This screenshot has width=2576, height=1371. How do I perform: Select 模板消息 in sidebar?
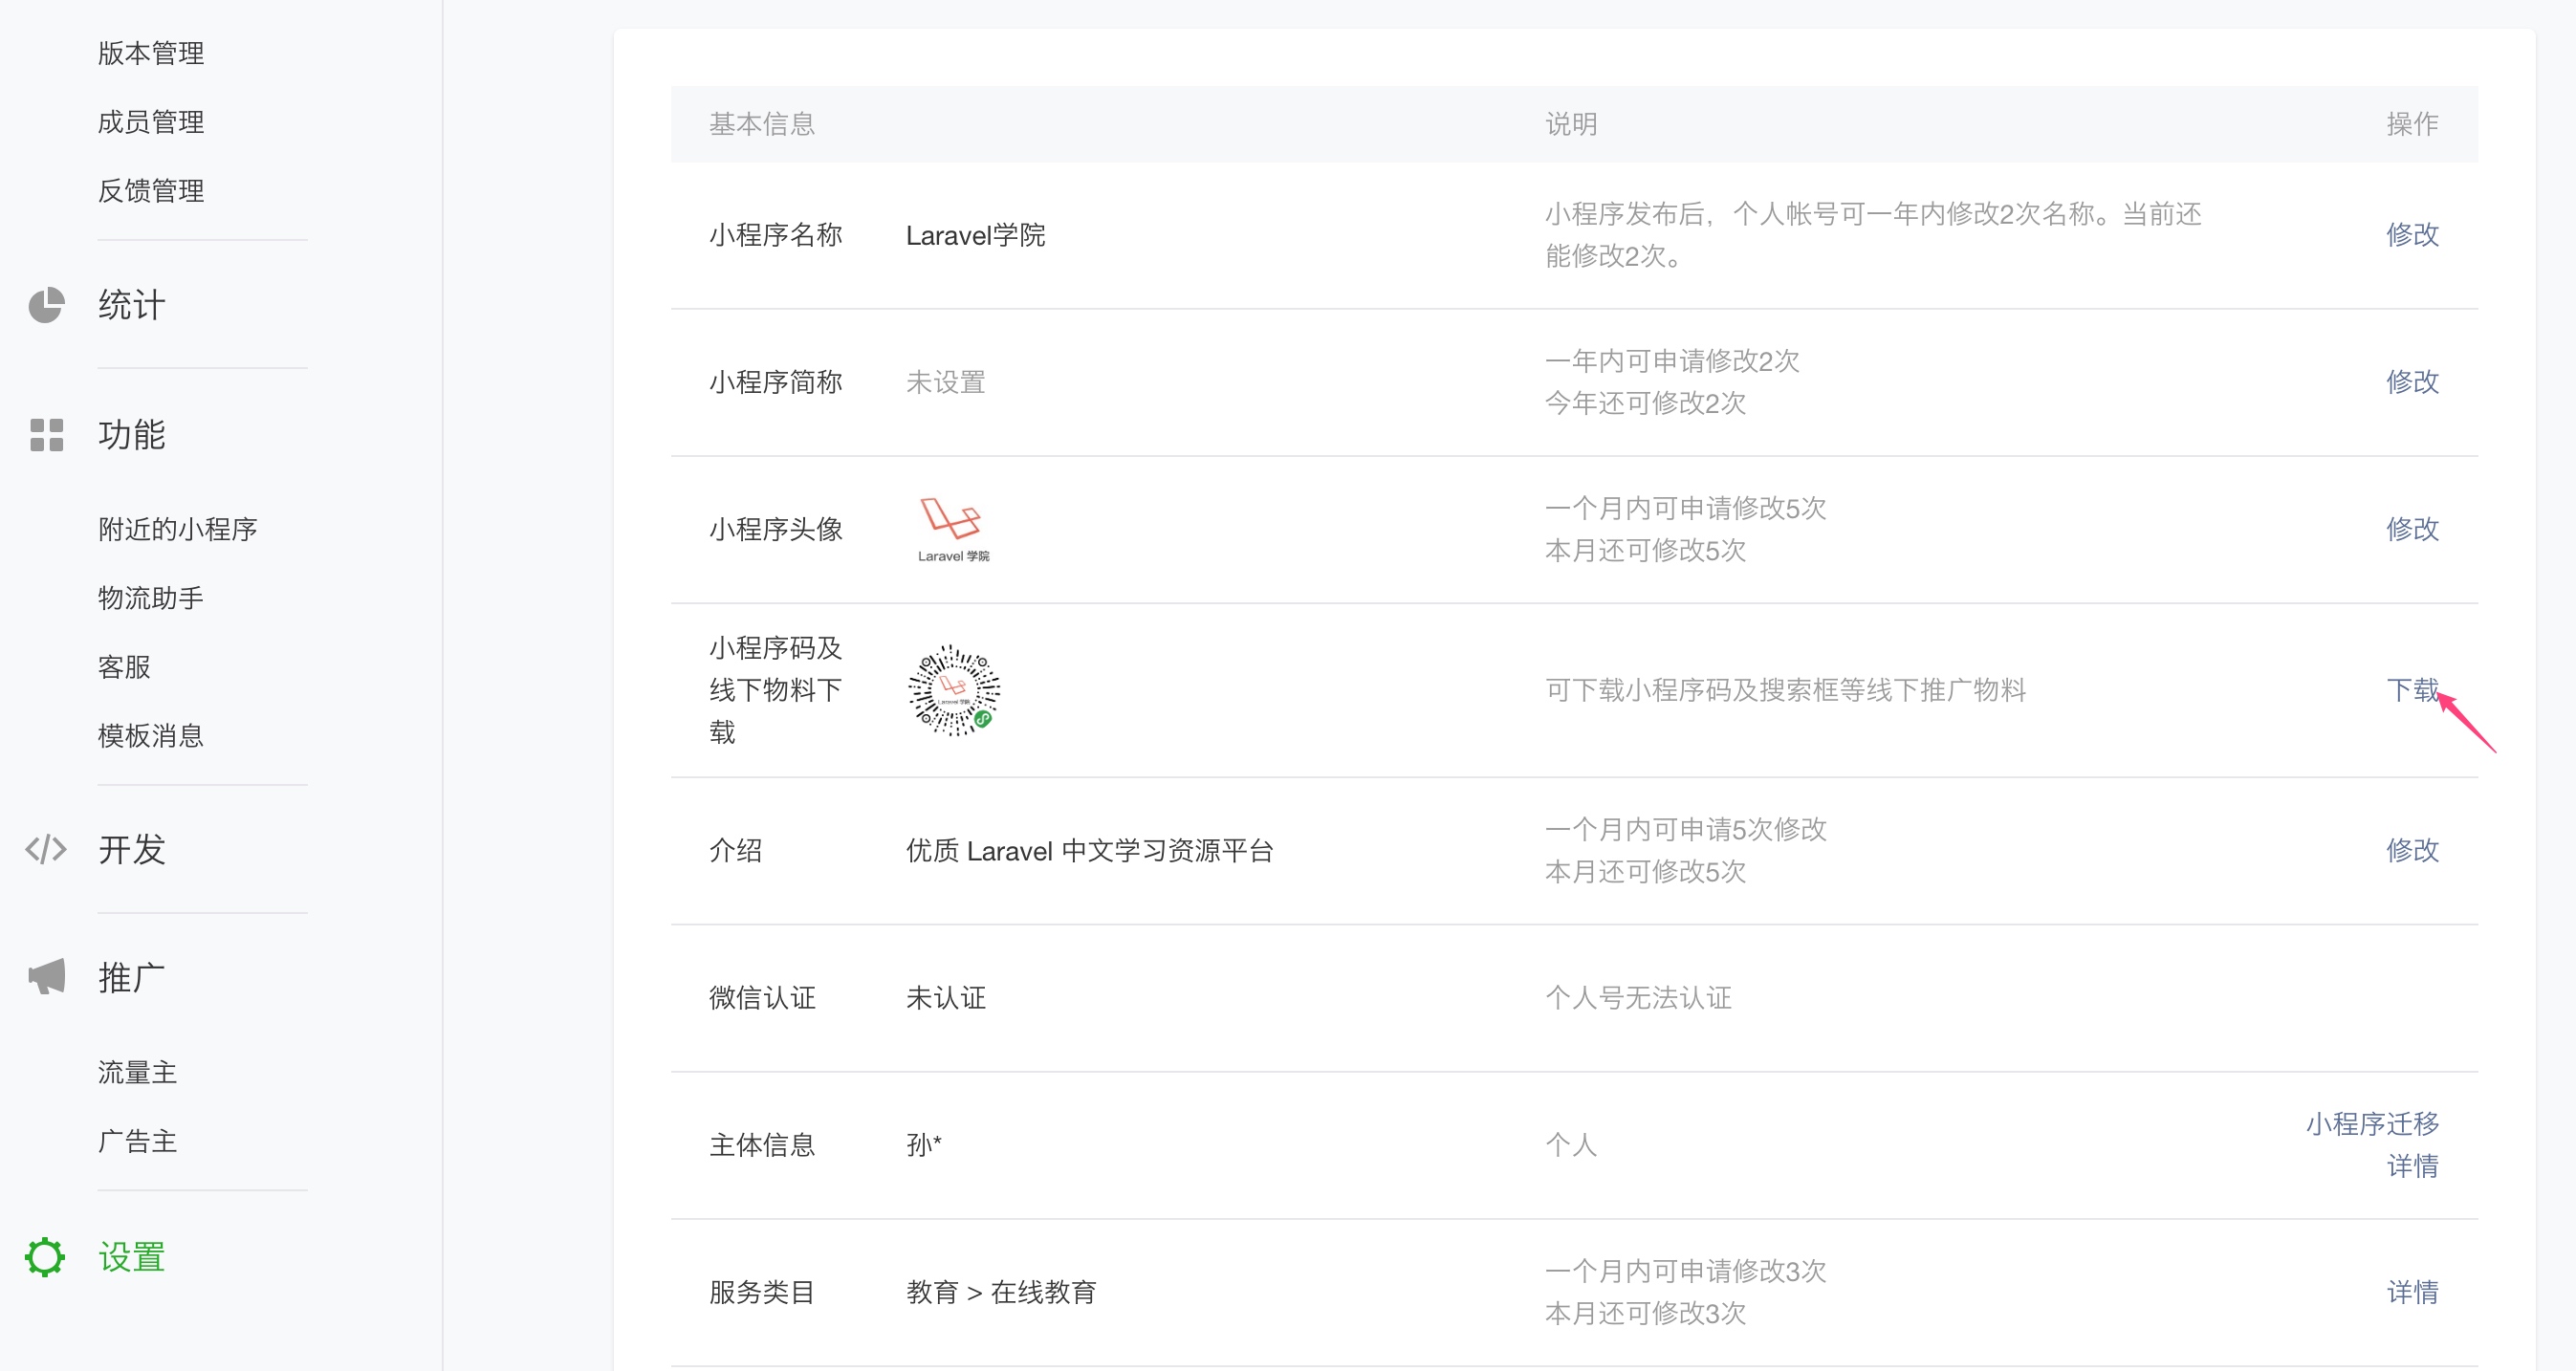click(151, 736)
